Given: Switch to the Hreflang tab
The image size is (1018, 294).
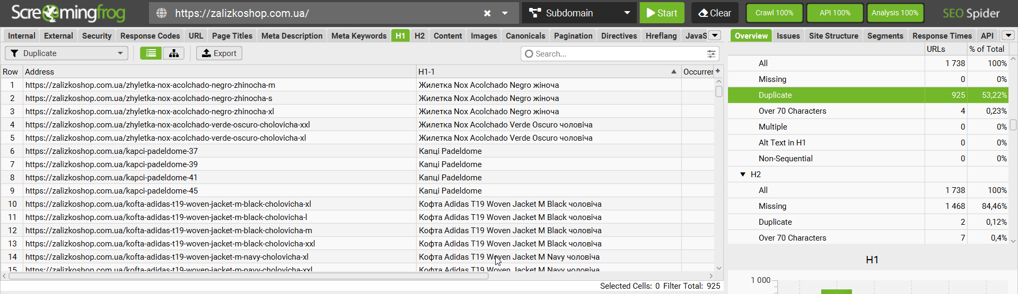Looking at the screenshot, I should (661, 35).
